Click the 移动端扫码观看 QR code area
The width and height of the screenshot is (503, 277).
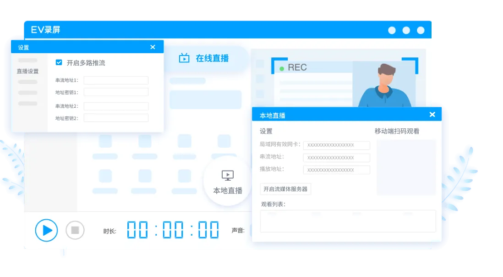(406, 167)
